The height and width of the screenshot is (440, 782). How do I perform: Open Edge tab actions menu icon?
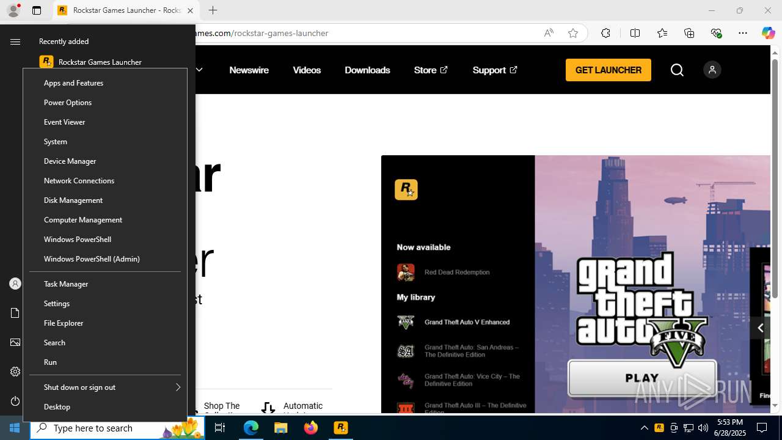point(37,10)
